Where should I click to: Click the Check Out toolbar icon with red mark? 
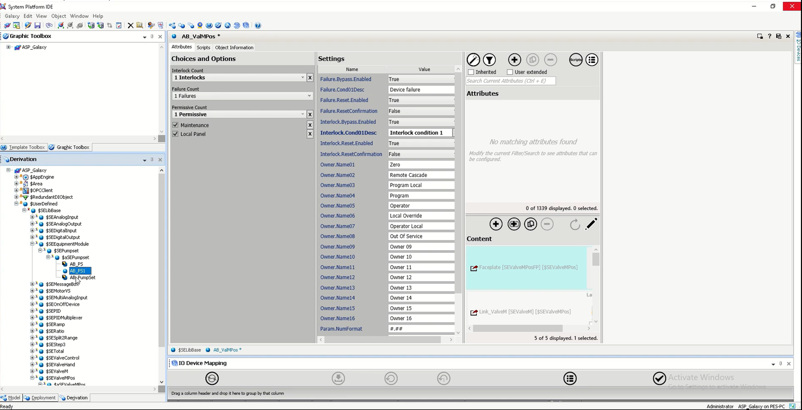coord(61,25)
